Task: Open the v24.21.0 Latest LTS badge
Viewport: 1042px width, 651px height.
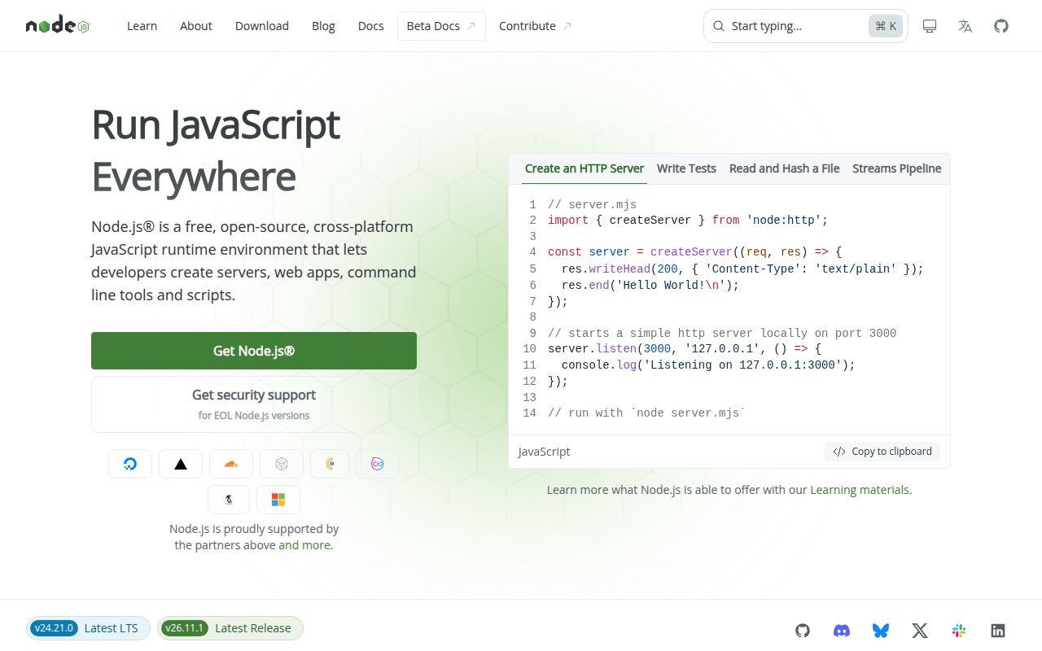Action: pyautogui.click(x=88, y=628)
